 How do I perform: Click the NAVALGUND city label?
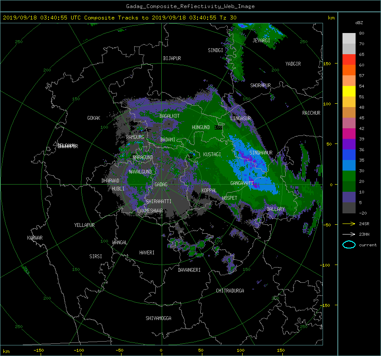[x=140, y=172]
